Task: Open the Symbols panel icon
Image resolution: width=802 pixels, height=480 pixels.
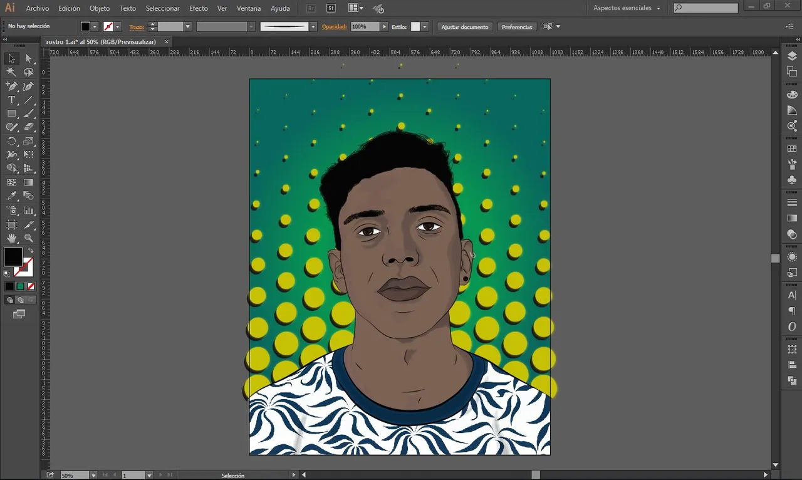Action: [x=792, y=180]
